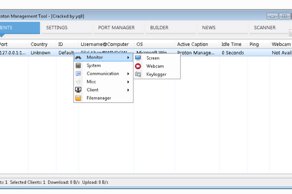
Task: Sort by the Ping column header
Action: [x=258, y=44]
